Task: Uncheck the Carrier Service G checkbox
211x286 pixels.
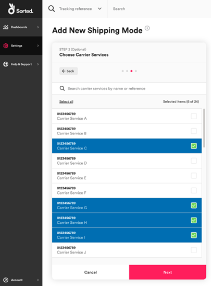Action: [x=194, y=205]
